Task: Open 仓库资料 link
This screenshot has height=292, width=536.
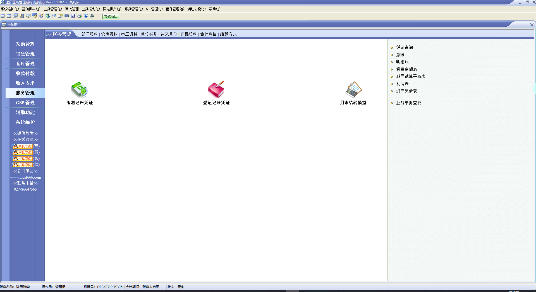Action: [109, 34]
